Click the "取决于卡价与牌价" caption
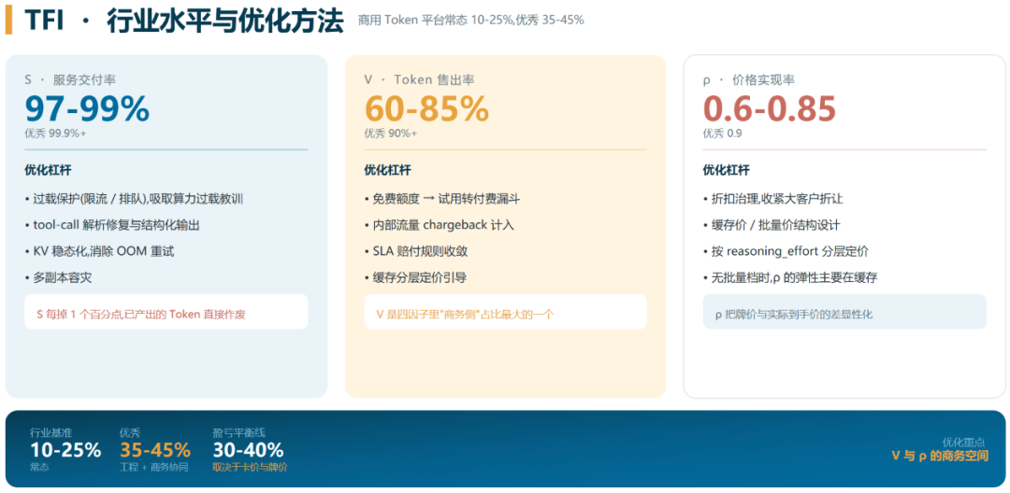 (x=250, y=467)
